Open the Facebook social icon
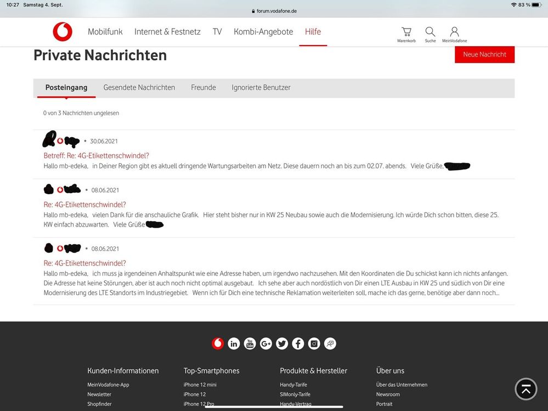 [x=298, y=344]
